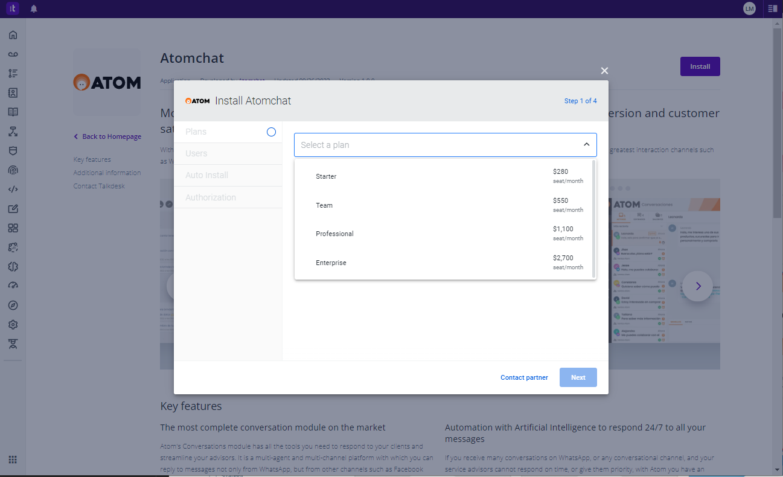Open the fingerprint icon in the sidebar
The image size is (783, 477).
click(13, 170)
